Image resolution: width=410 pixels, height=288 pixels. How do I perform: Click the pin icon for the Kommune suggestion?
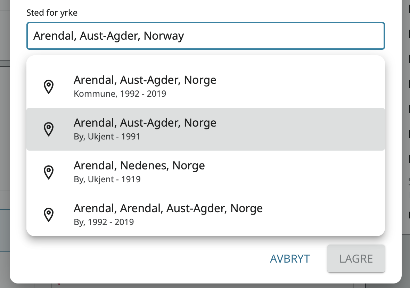(49, 87)
